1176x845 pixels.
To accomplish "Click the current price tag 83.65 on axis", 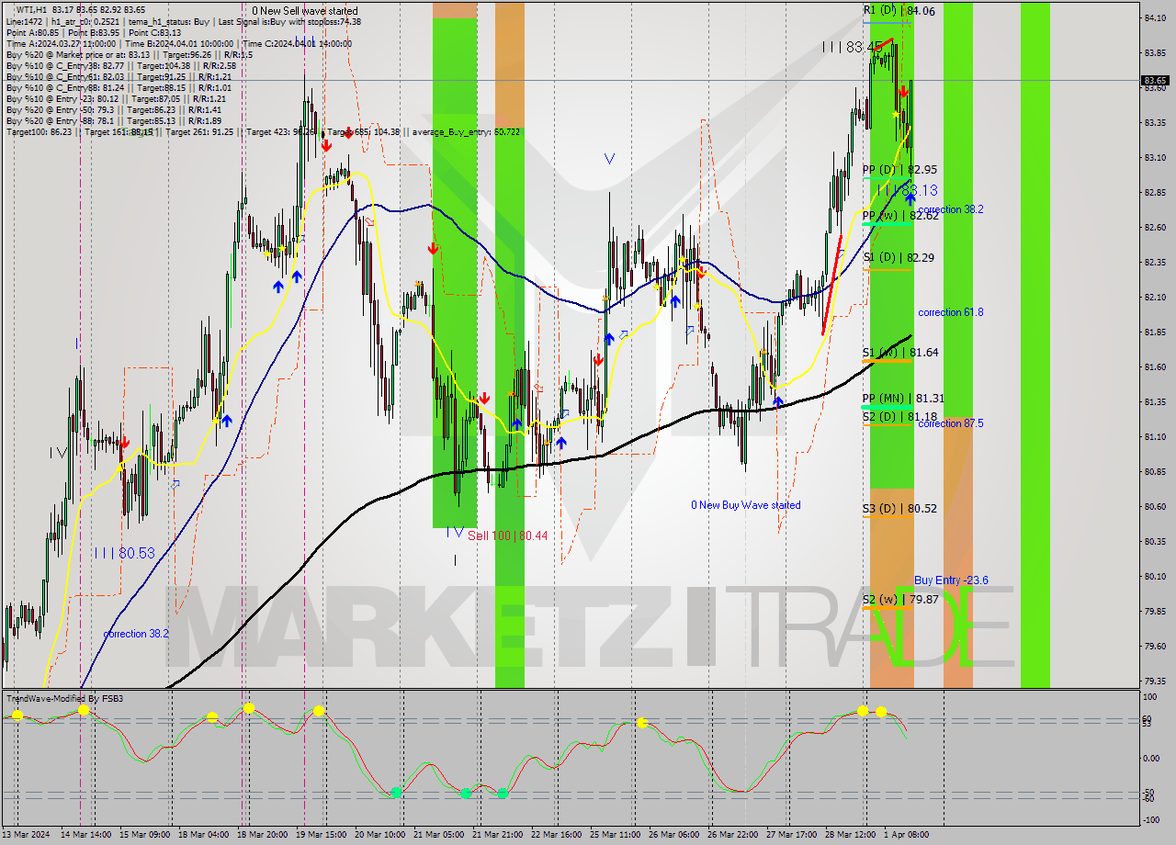I will point(1155,81).
